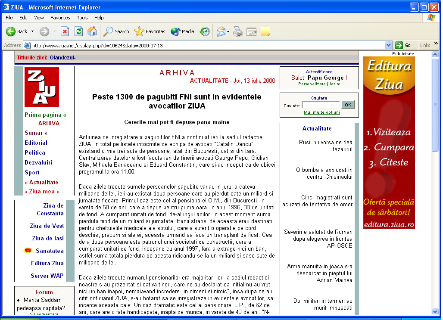Click the scrollbar down arrow
Screen dimensions: 443x320
tap(435, 312)
